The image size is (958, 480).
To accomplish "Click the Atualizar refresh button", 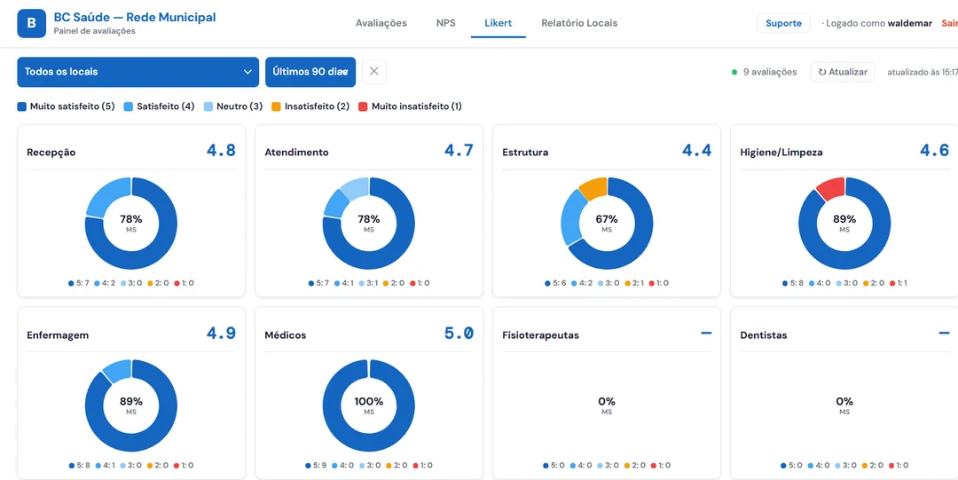I will pyautogui.click(x=844, y=72).
